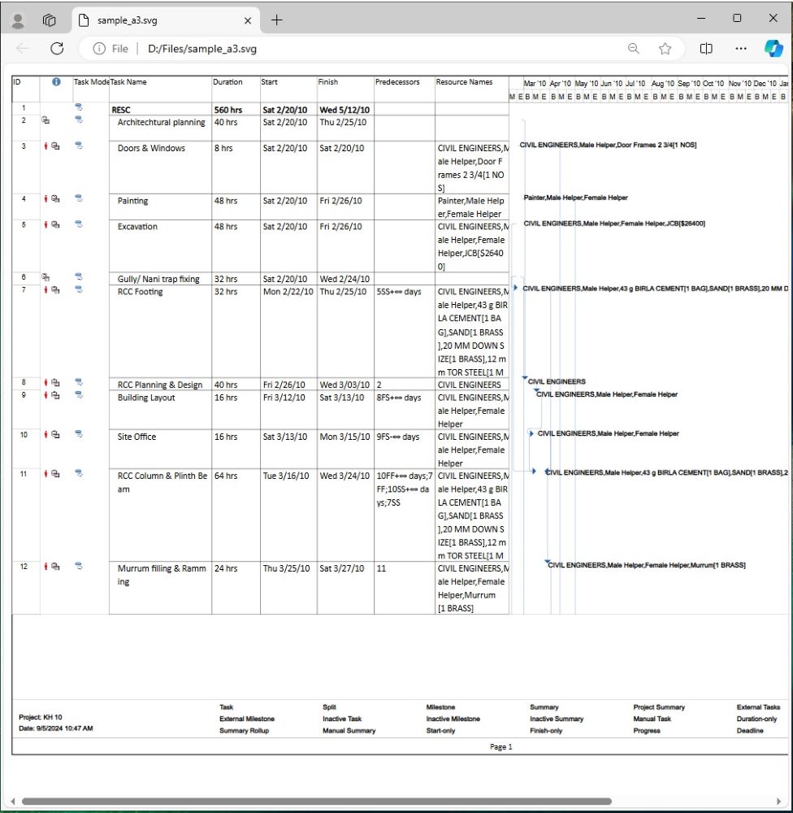Click the Resource Names column header
Viewport: 793px width, 813px height.
coord(465,82)
